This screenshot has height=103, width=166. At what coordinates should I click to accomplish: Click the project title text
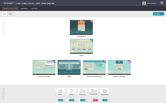35,3
